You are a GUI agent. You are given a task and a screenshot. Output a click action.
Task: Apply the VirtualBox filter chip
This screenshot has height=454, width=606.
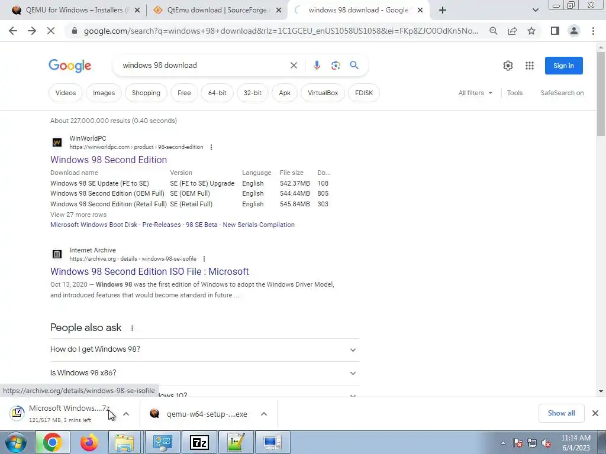[x=323, y=93]
